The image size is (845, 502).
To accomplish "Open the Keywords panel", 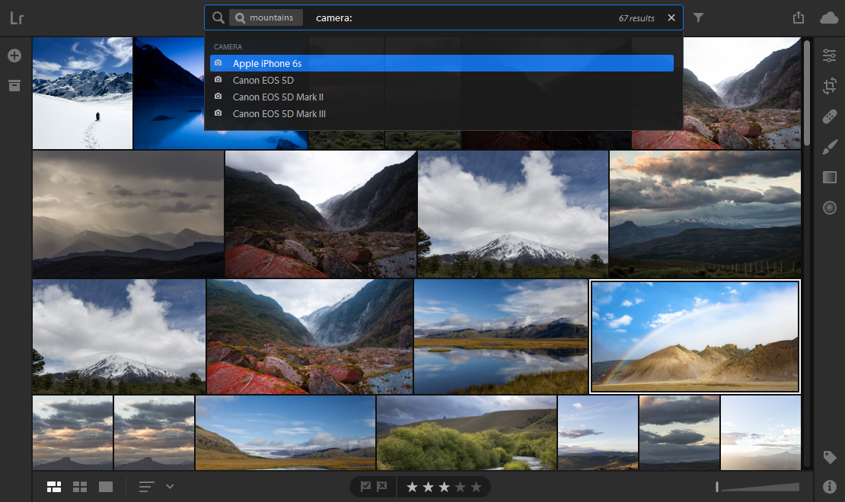I will pos(830,458).
